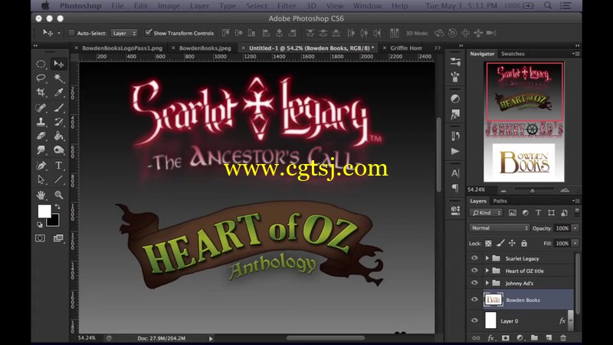
Task: Toggle lock transparent pixels
Action: [488, 243]
